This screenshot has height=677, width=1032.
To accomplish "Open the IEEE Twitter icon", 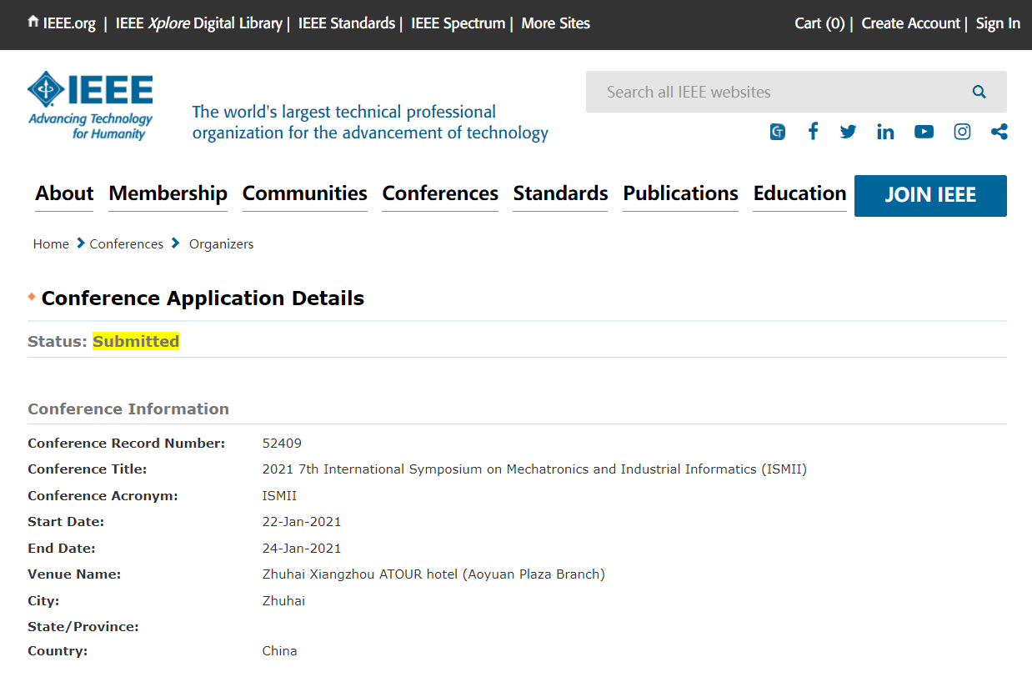I will [x=848, y=132].
